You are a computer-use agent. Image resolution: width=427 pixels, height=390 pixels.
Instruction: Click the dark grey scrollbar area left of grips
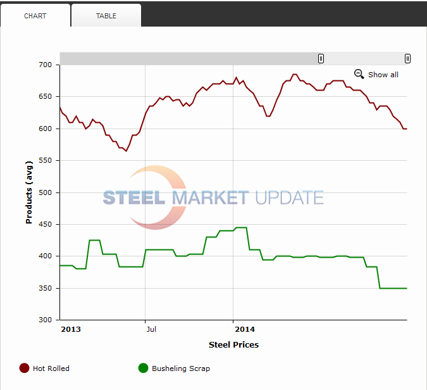pos(190,58)
